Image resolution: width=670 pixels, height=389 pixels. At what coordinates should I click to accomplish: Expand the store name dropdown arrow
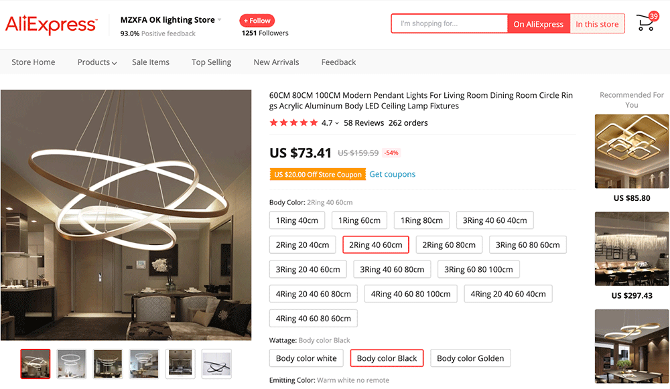[220, 20]
